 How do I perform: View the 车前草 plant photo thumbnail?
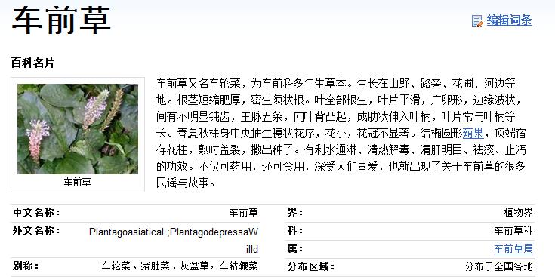(x=78, y=129)
